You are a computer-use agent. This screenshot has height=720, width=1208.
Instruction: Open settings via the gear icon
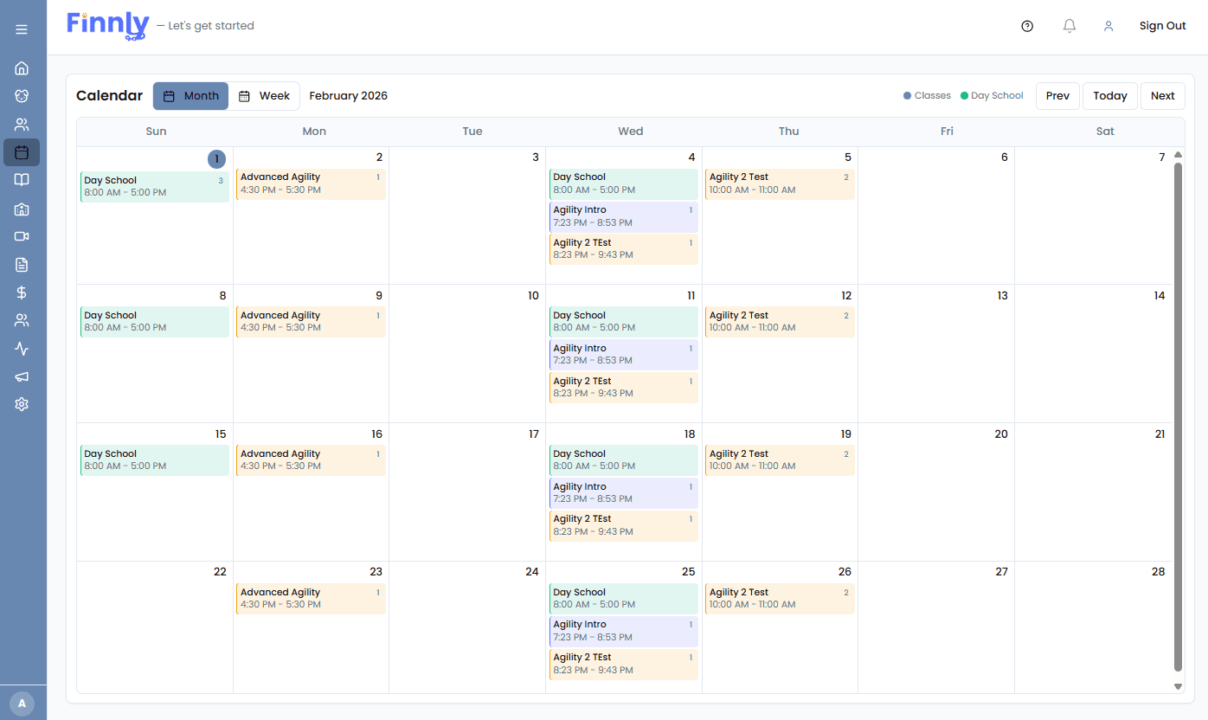(22, 403)
